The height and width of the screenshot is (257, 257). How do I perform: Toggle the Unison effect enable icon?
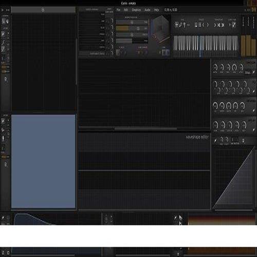pyautogui.click(x=254, y=72)
